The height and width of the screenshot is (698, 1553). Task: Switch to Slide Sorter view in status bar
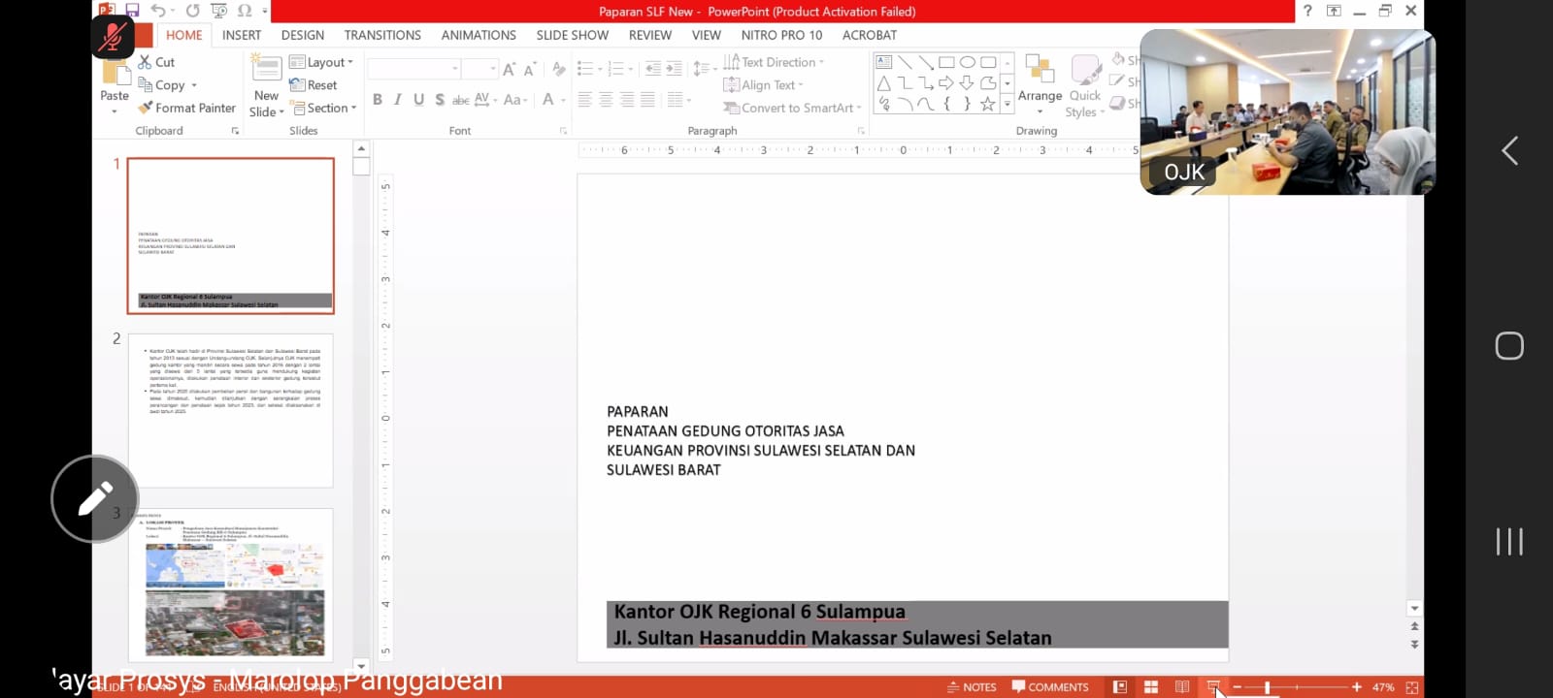click(x=1151, y=686)
